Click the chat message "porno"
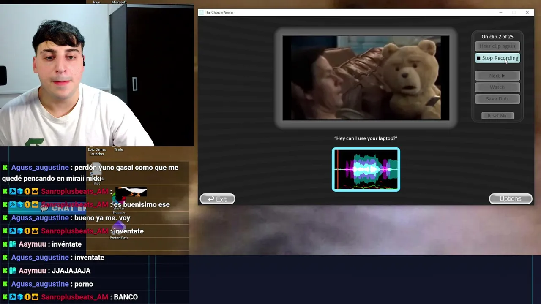The image size is (541, 304). tap(84, 284)
